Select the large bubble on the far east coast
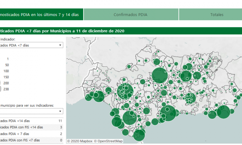This screenshot has height=145, width=242. pos(223,112)
